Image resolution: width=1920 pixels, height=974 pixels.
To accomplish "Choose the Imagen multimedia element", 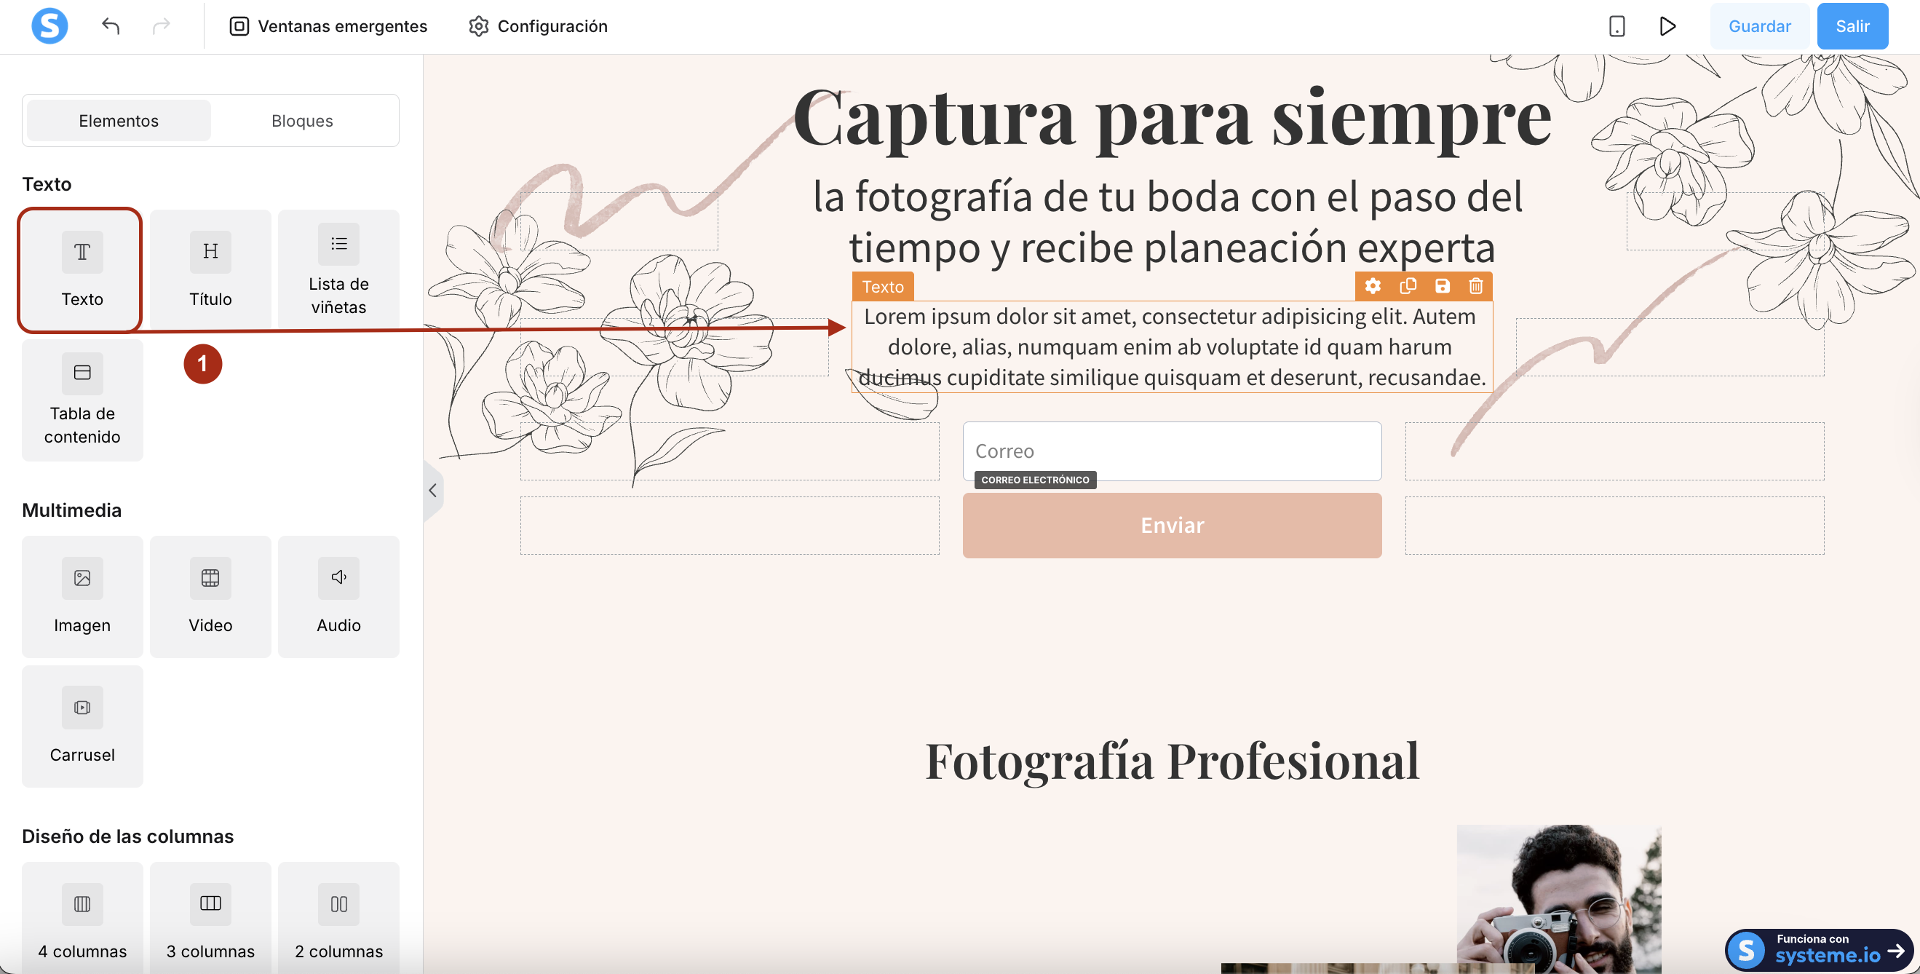I will click(82, 596).
